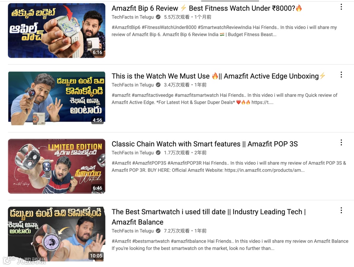Open Amazfit Balance 10:05 video thumbnail
This screenshot has width=354, height=267.
pyautogui.click(x=57, y=234)
